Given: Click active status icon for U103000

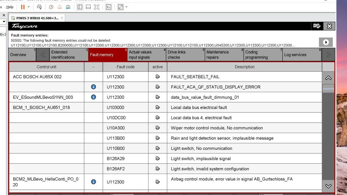Looking at the screenshot, I should (x=158, y=107).
